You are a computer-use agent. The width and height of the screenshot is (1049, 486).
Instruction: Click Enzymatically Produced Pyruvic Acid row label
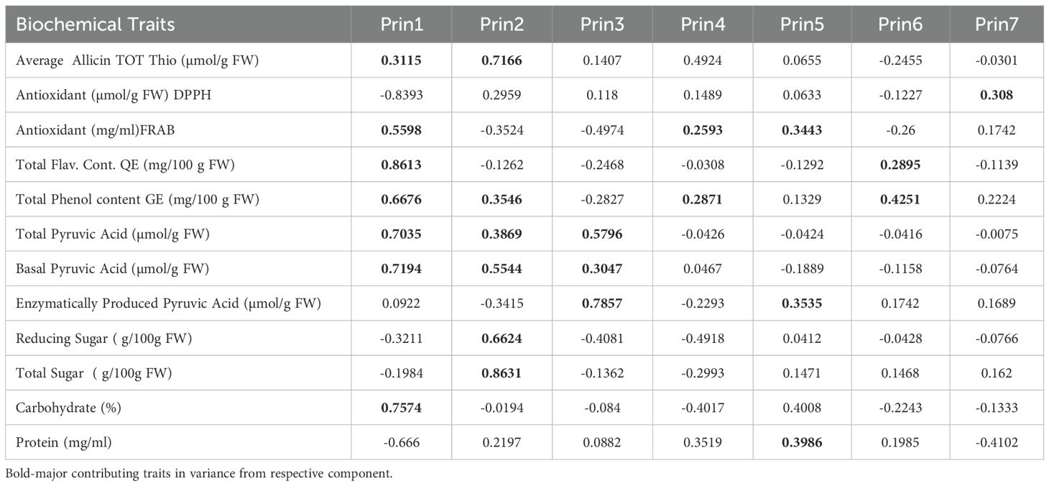point(168,303)
